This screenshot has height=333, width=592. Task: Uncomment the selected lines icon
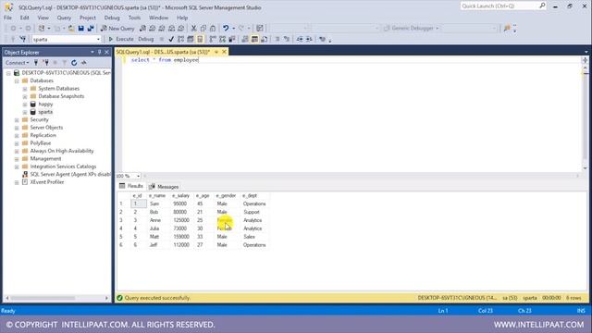[x=287, y=39]
